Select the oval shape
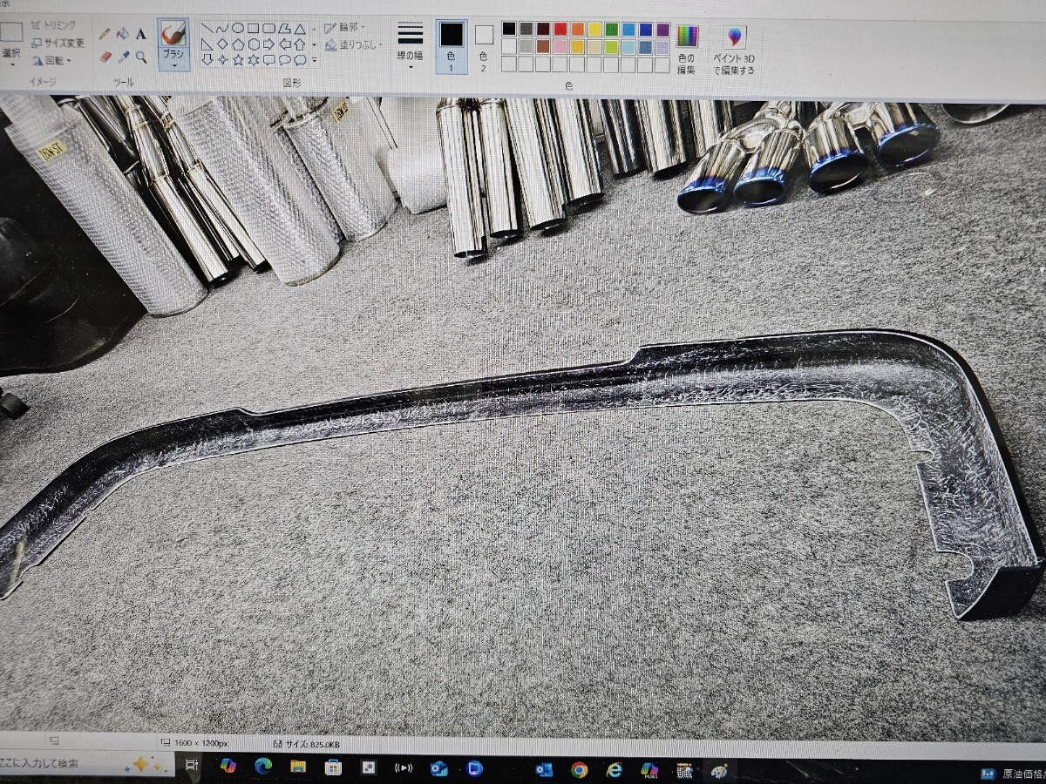1046x784 pixels. click(x=238, y=28)
